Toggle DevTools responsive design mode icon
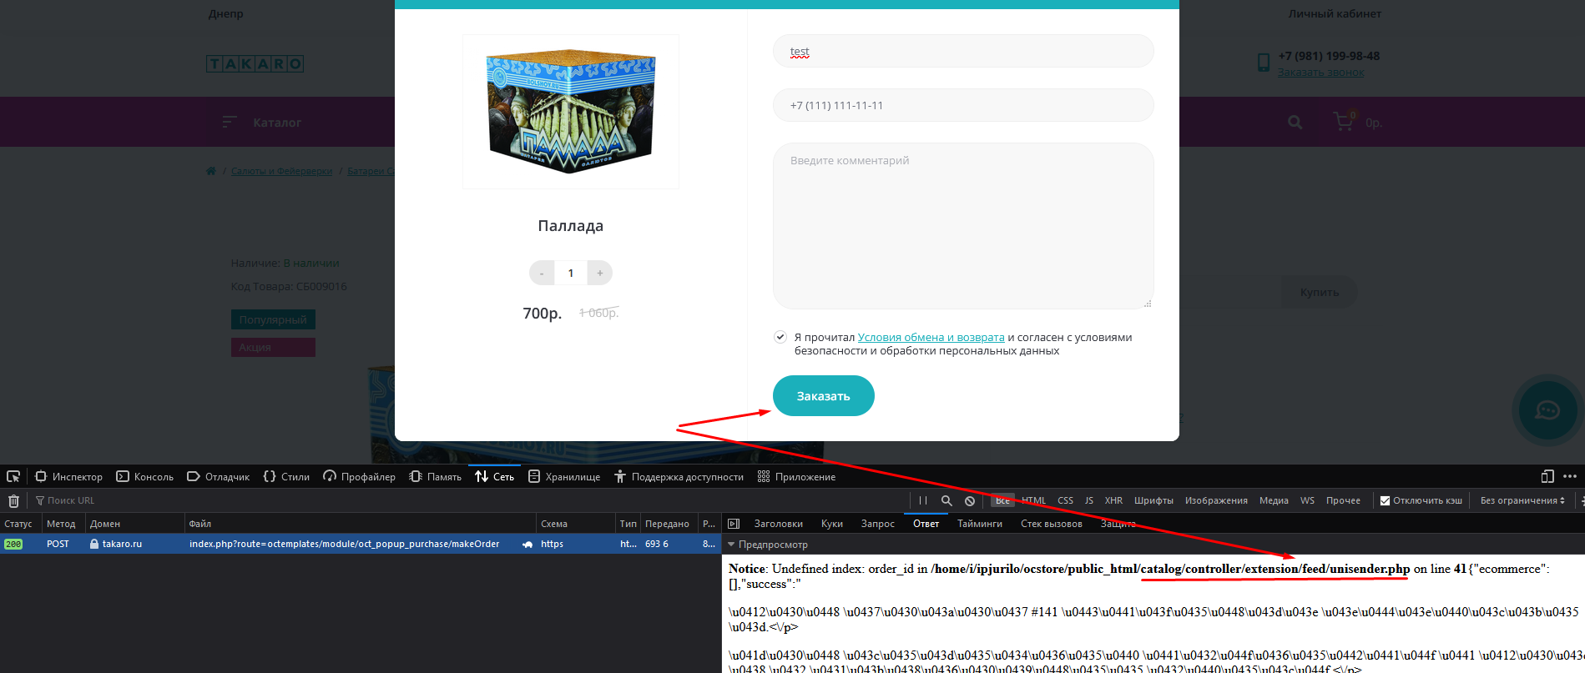This screenshot has width=1585, height=673. [x=1547, y=477]
